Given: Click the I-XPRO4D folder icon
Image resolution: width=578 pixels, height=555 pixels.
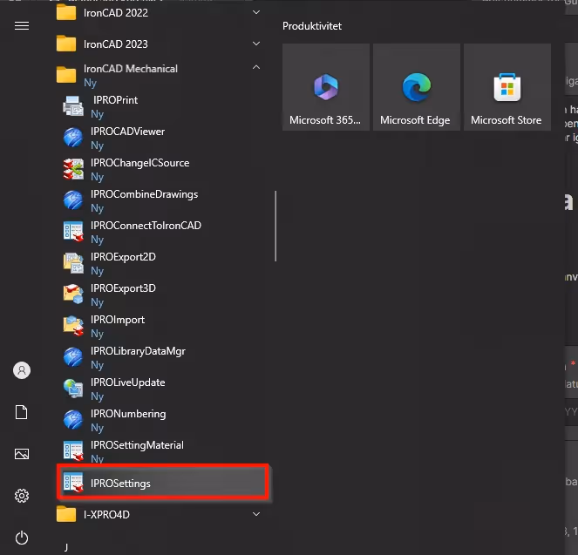Looking at the screenshot, I should [66, 514].
